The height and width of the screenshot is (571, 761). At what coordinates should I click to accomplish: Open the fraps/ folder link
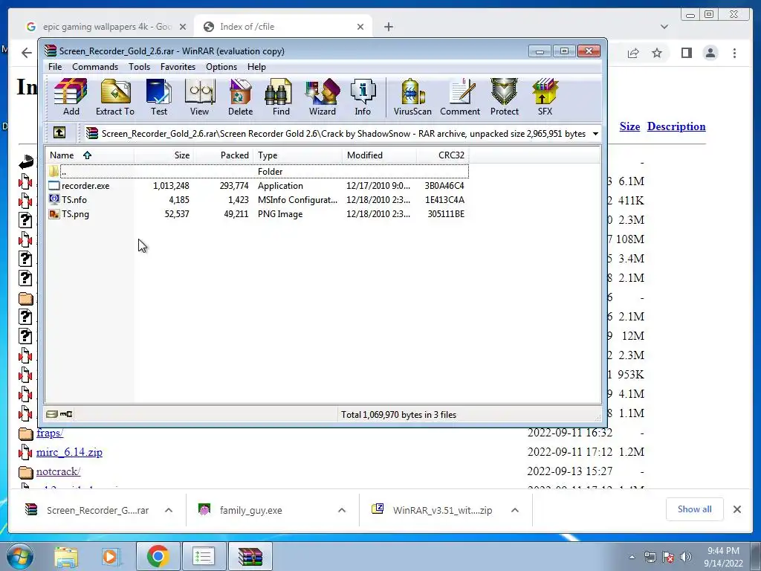point(50,433)
